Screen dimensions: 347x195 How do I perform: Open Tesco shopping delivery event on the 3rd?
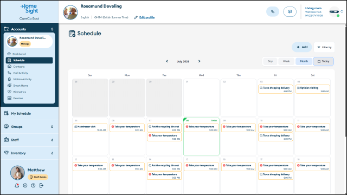(275, 89)
